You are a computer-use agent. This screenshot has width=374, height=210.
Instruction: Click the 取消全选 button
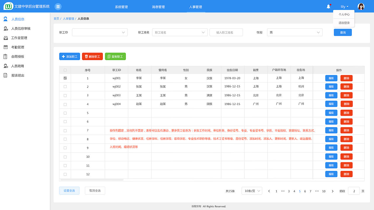[x=95, y=191]
